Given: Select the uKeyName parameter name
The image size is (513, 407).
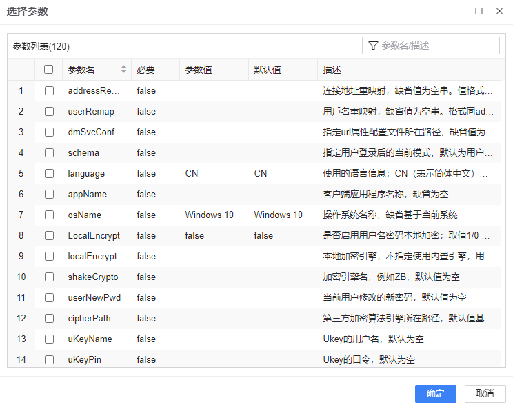Looking at the screenshot, I should point(90,339).
